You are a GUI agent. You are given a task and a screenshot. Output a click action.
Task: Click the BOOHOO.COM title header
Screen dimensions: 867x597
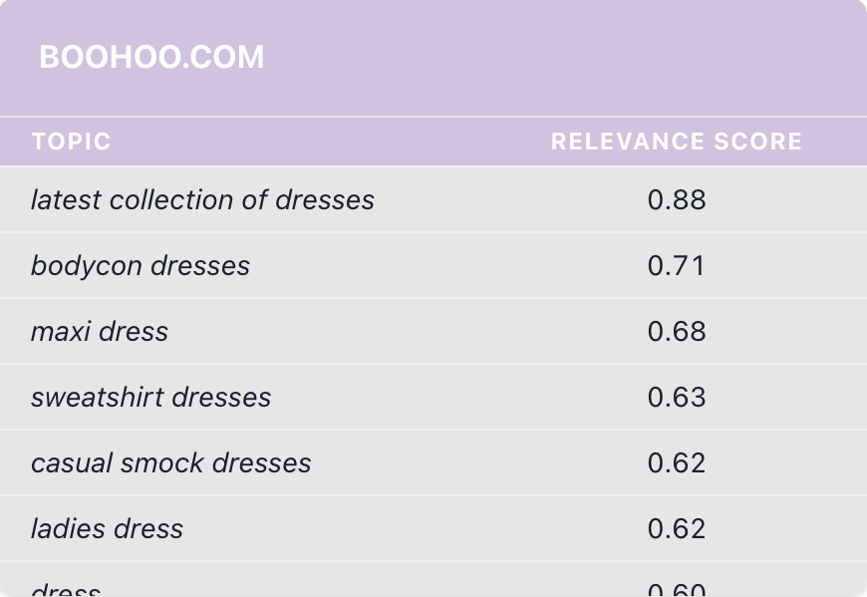(x=152, y=57)
